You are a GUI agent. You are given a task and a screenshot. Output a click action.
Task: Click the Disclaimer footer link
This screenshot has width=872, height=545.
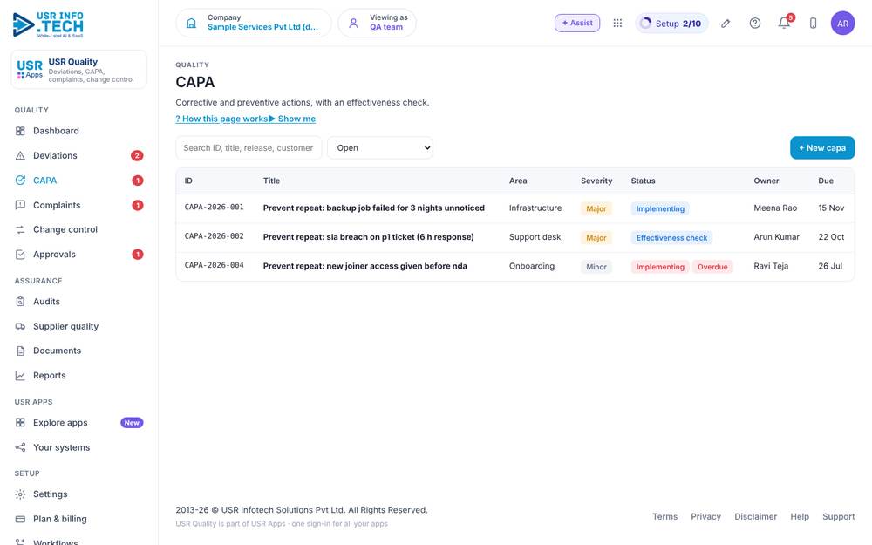[x=755, y=516]
